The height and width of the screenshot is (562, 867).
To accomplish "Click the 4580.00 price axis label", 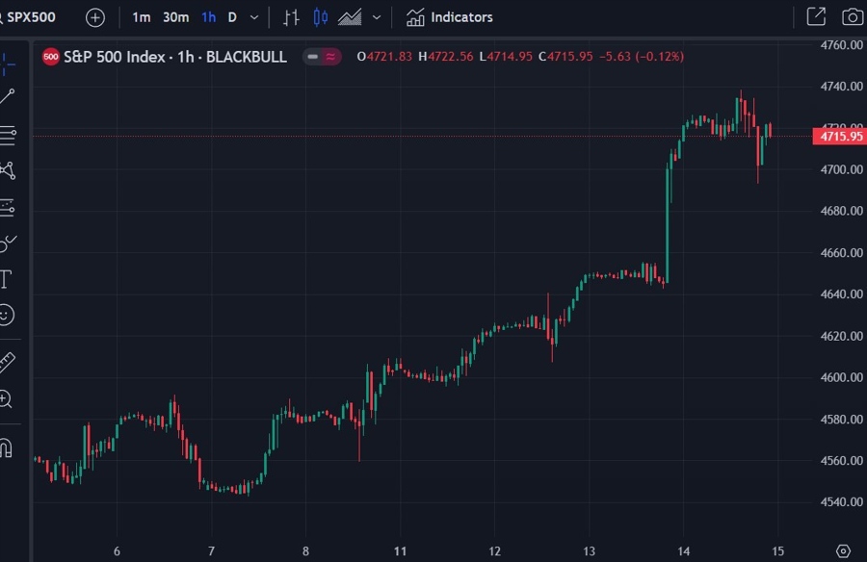I will pos(842,420).
